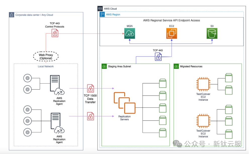Screen dimensions: 249x154
Task: Click the 'Staging Area Subnet' label text
Action: coord(119,66)
